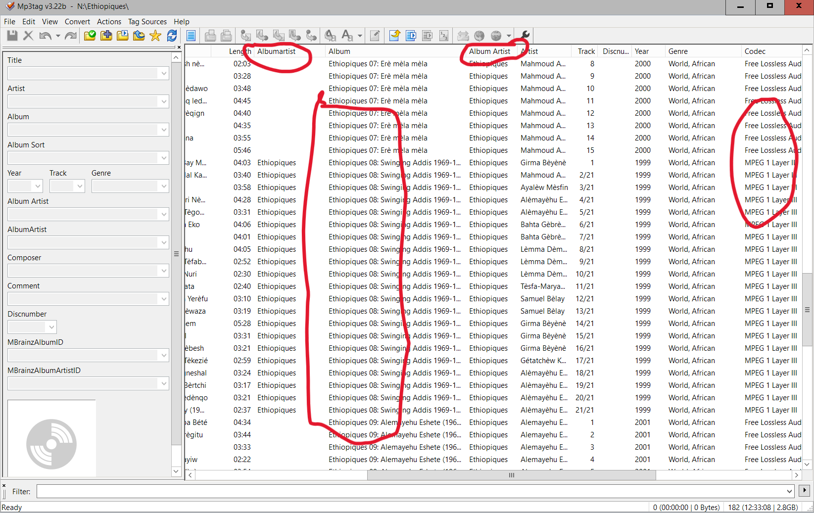The height and width of the screenshot is (513, 814).
Task: Close the tag panel with small x
Action: click(x=179, y=47)
